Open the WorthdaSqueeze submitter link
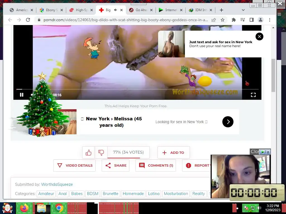 pos(57,184)
